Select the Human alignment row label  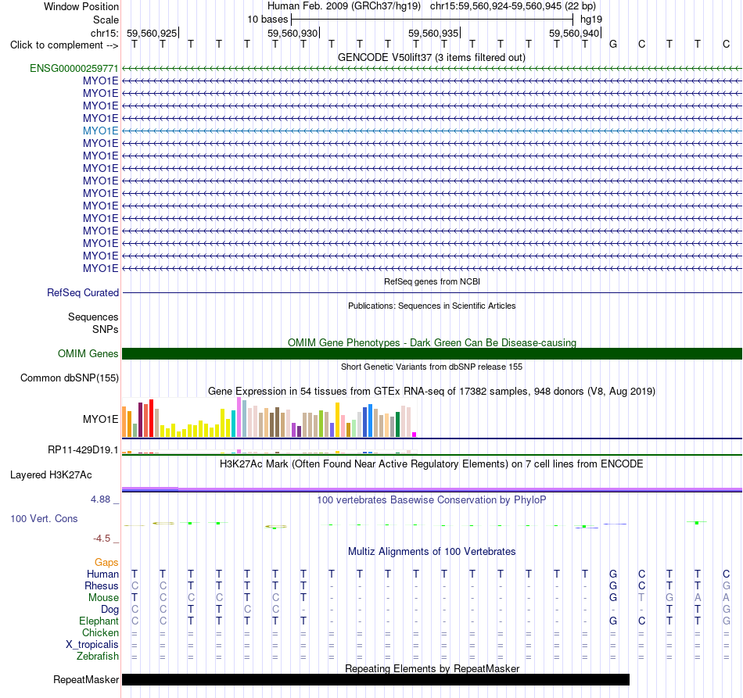[102, 574]
